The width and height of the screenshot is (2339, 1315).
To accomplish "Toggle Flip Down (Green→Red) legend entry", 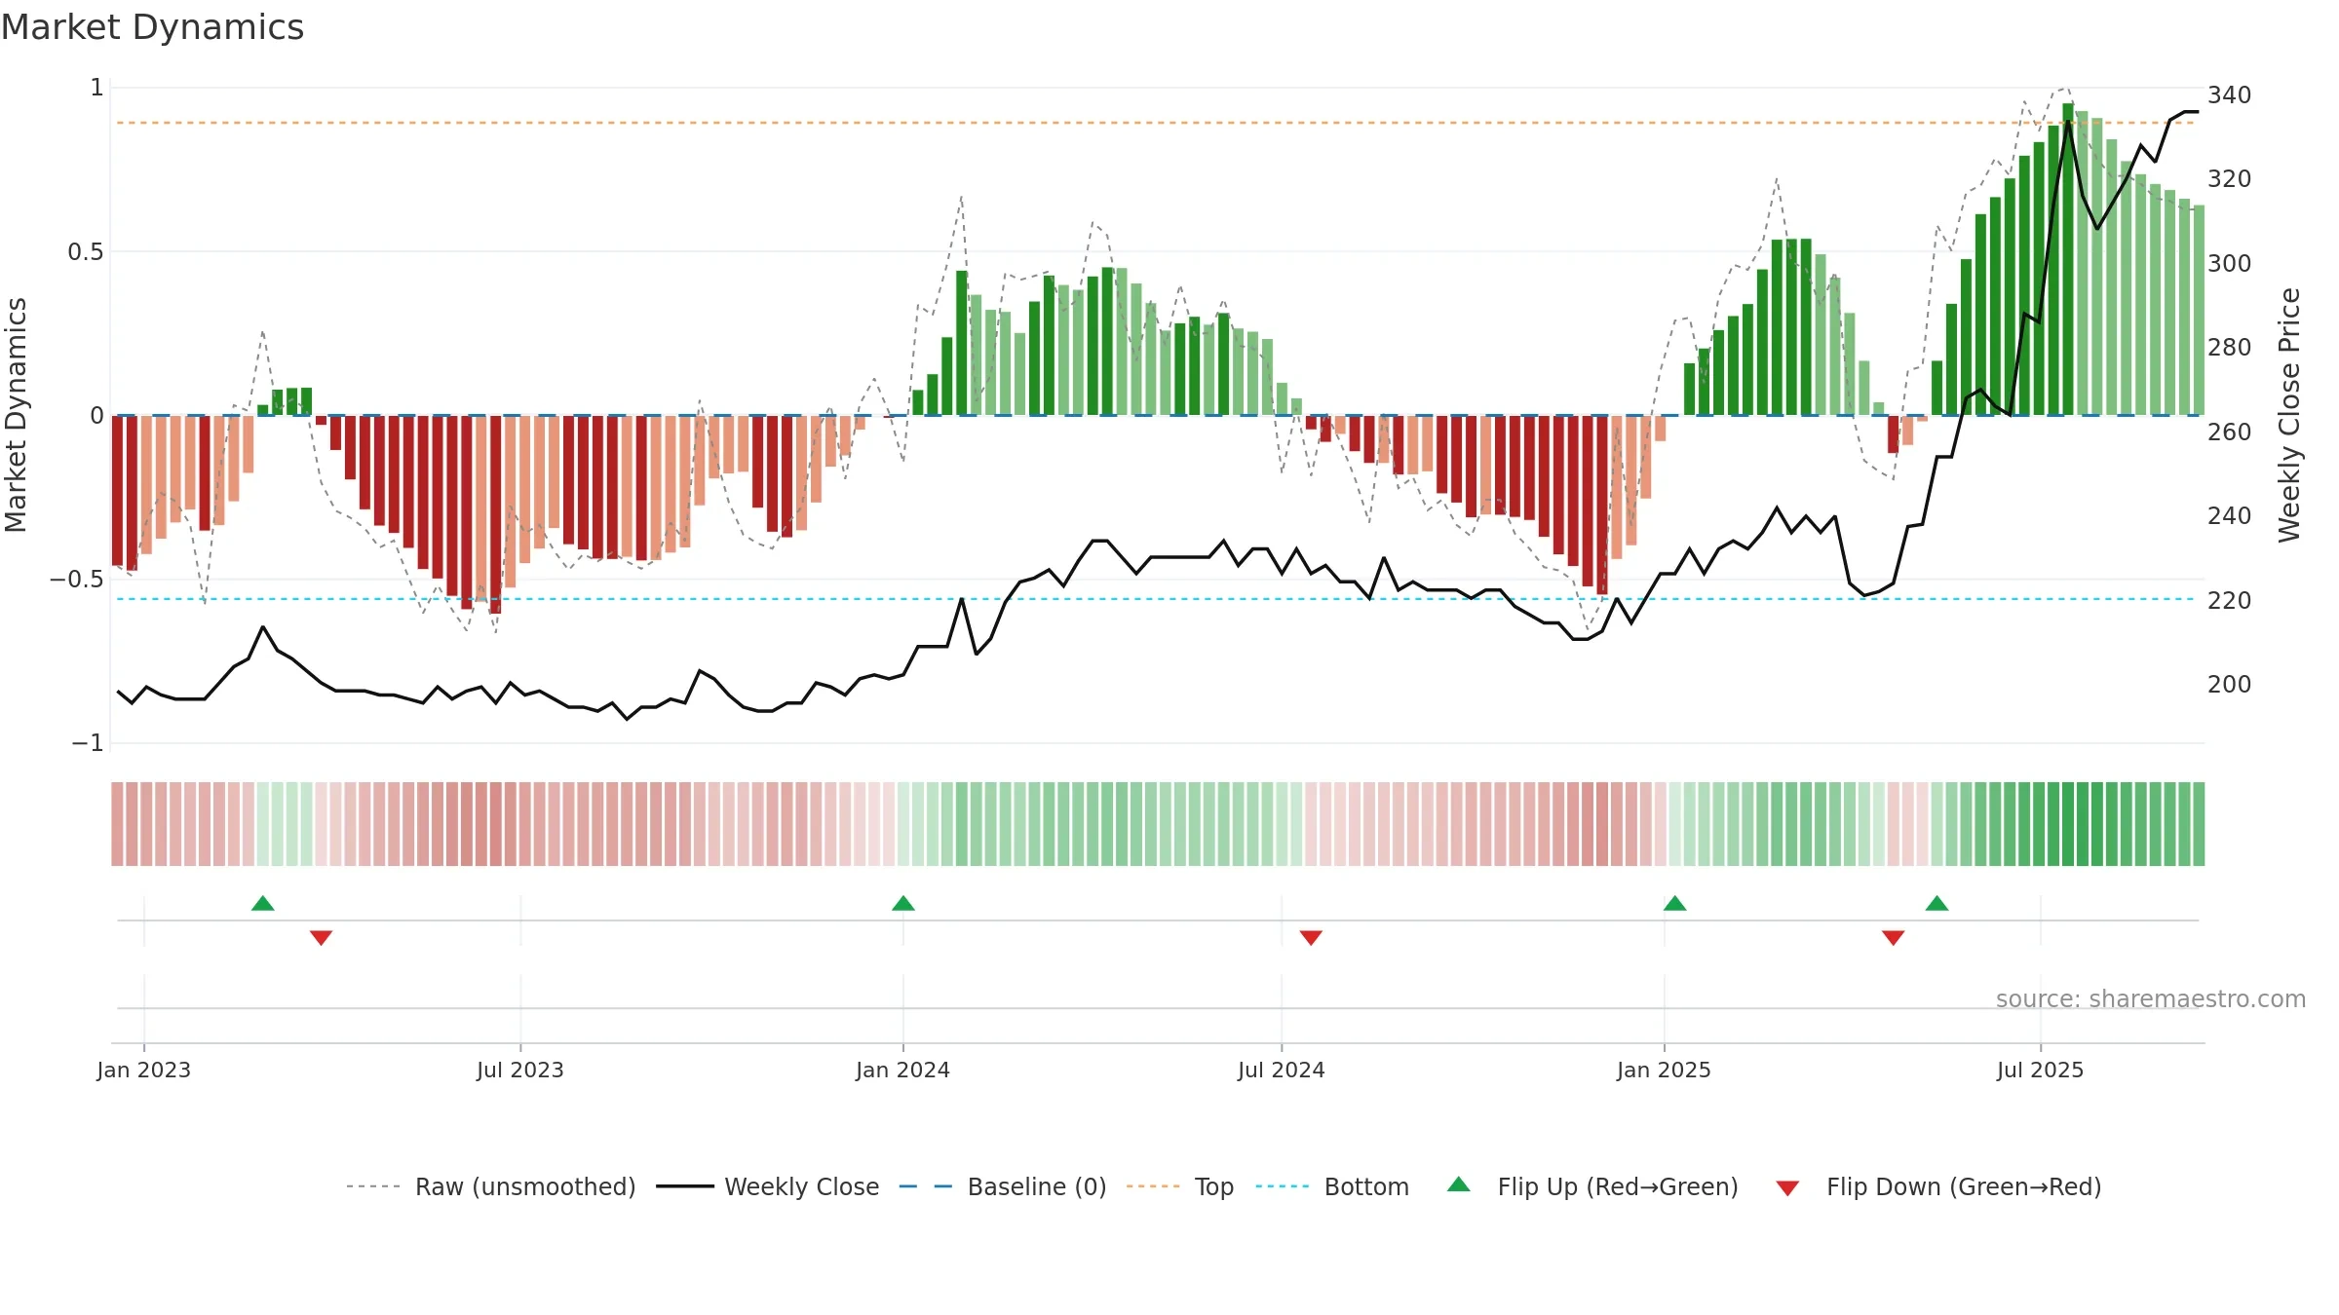I will click(x=1937, y=1186).
